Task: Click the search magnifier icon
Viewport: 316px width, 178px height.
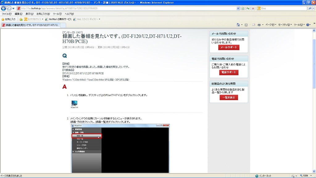Action: pos(310,8)
